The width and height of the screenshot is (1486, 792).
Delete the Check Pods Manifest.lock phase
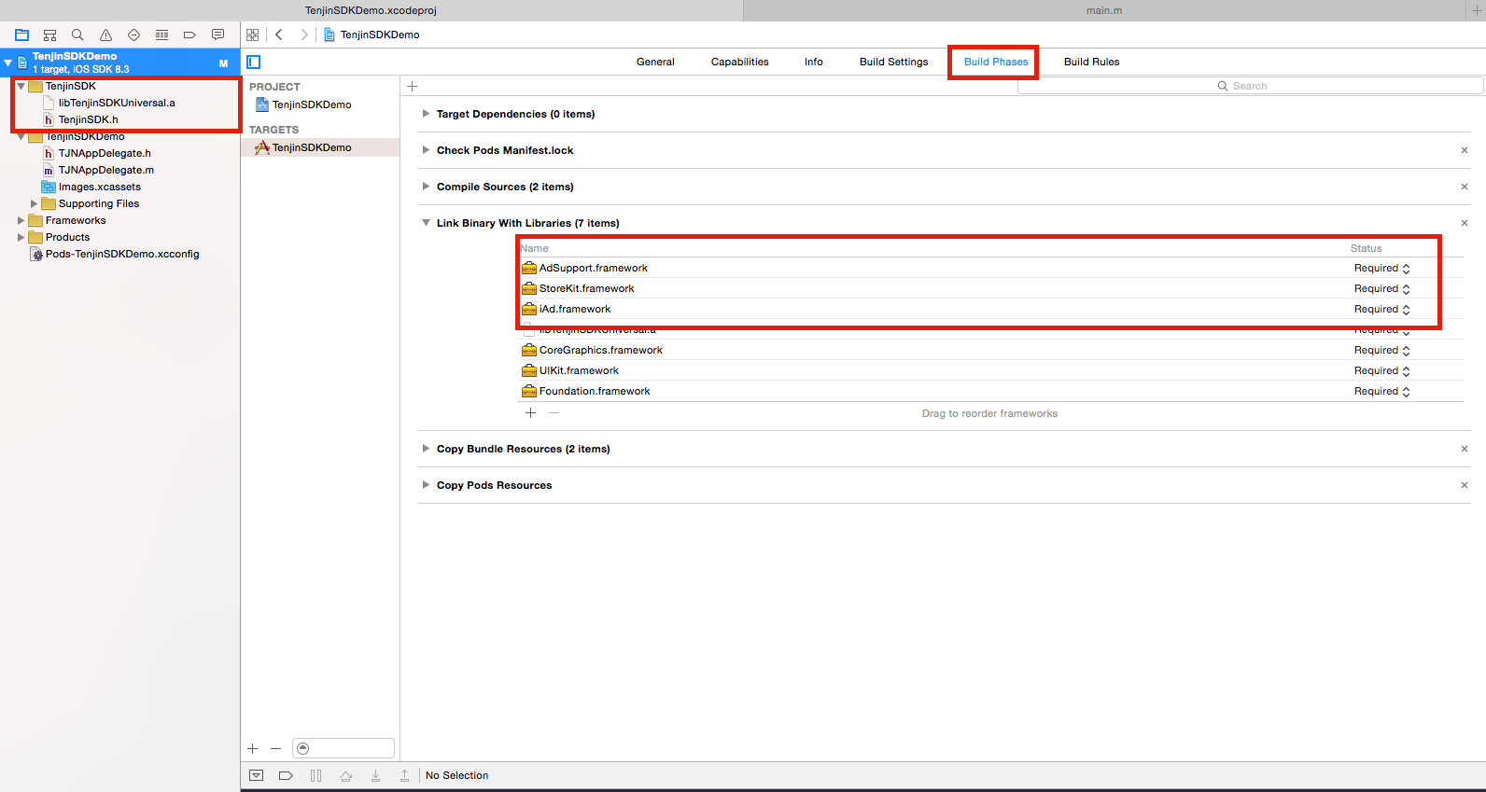1465,150
